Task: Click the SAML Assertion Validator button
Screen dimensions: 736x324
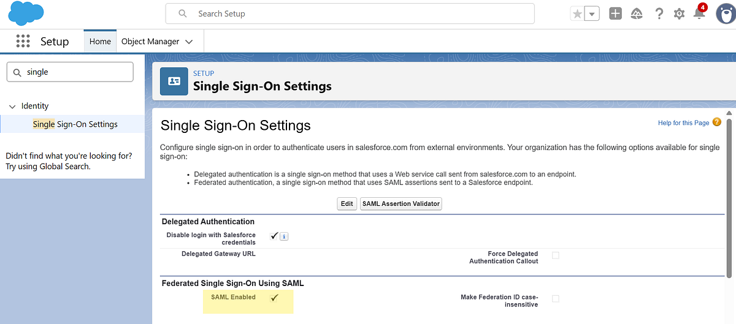Action: pyautogui.click(x=401, y=203)
